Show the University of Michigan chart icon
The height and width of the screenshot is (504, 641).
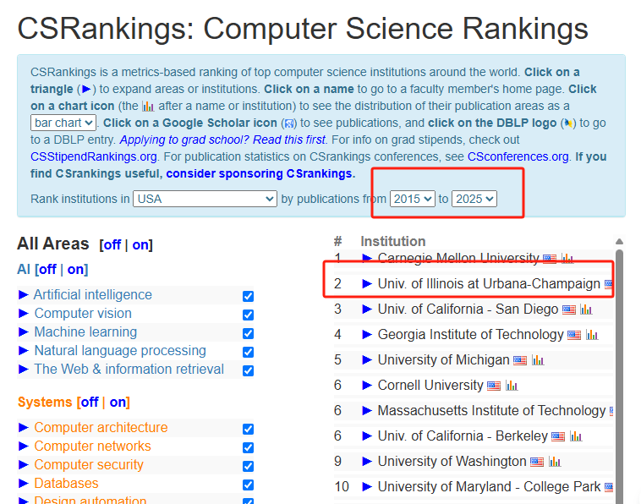538,360
